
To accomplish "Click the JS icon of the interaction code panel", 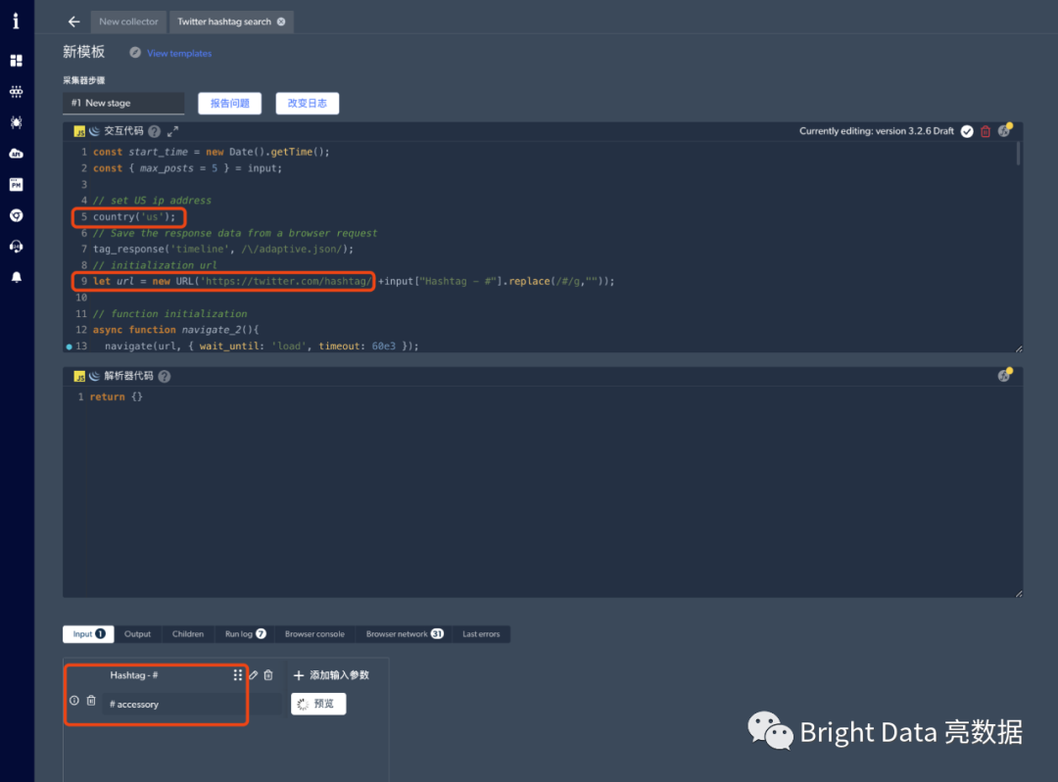I will tap(79, 131).
